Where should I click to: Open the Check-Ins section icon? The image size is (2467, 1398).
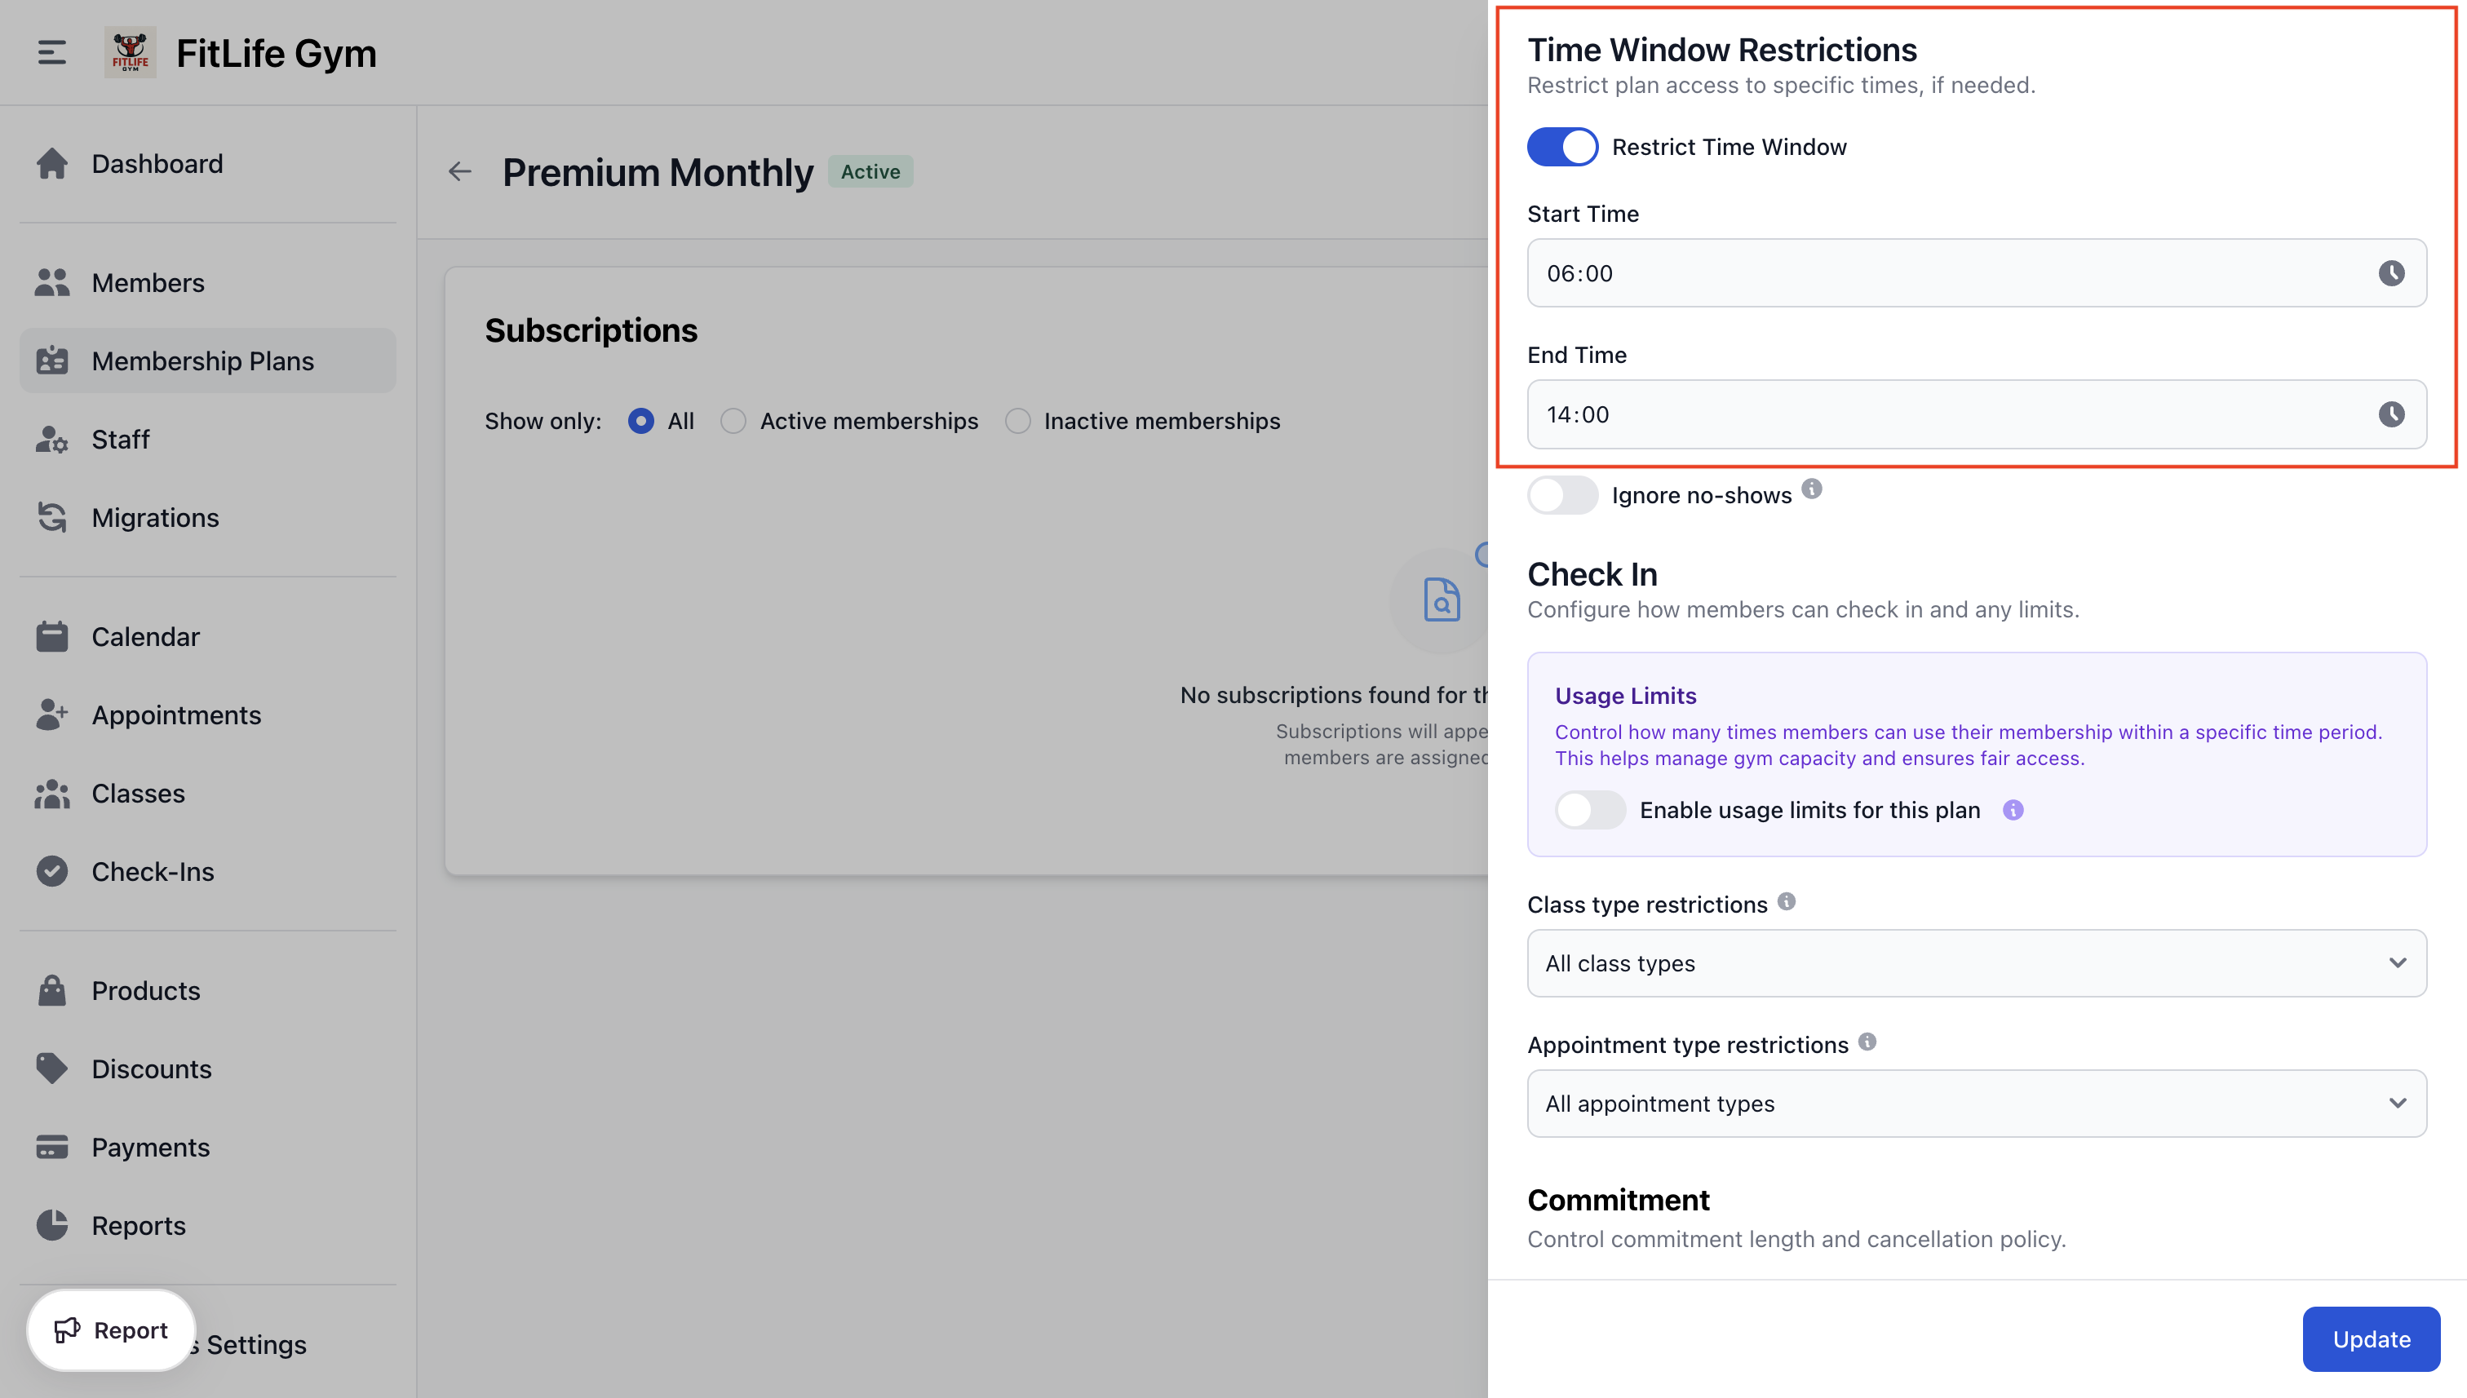52,871
